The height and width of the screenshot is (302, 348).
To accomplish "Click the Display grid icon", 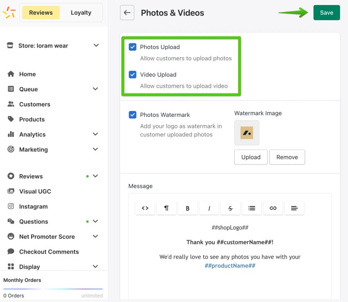I will (11, 267).
